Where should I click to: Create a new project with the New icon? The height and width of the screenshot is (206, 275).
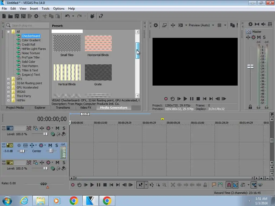pos(4,16)
